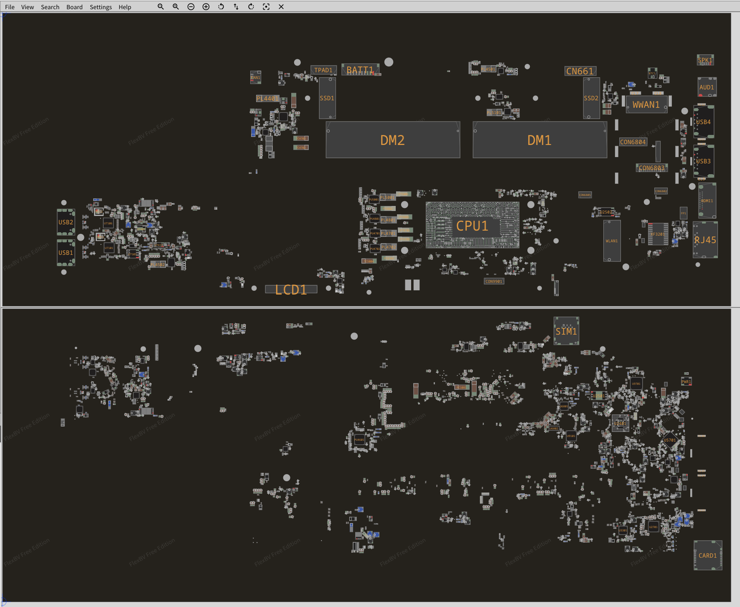Click the center view focus icon
Viewport: 740px width, 607px height.
click(x=266, y=7)
